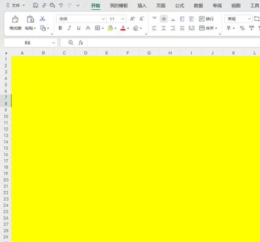Screen dimensions: 260x242
Task: Apply the red font color button
Action: (x=123, y=28)
